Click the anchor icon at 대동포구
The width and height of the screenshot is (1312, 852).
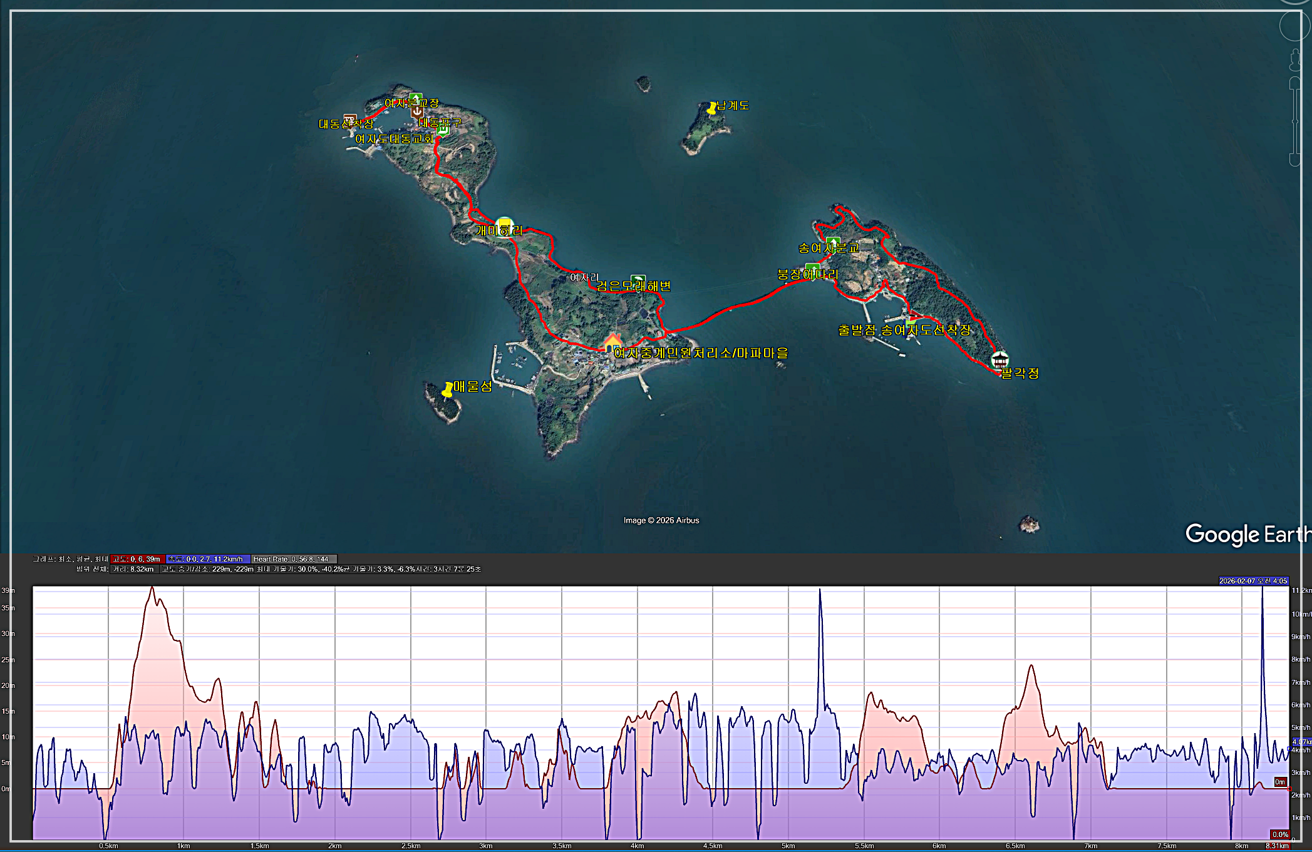click(x=417, y=112)
